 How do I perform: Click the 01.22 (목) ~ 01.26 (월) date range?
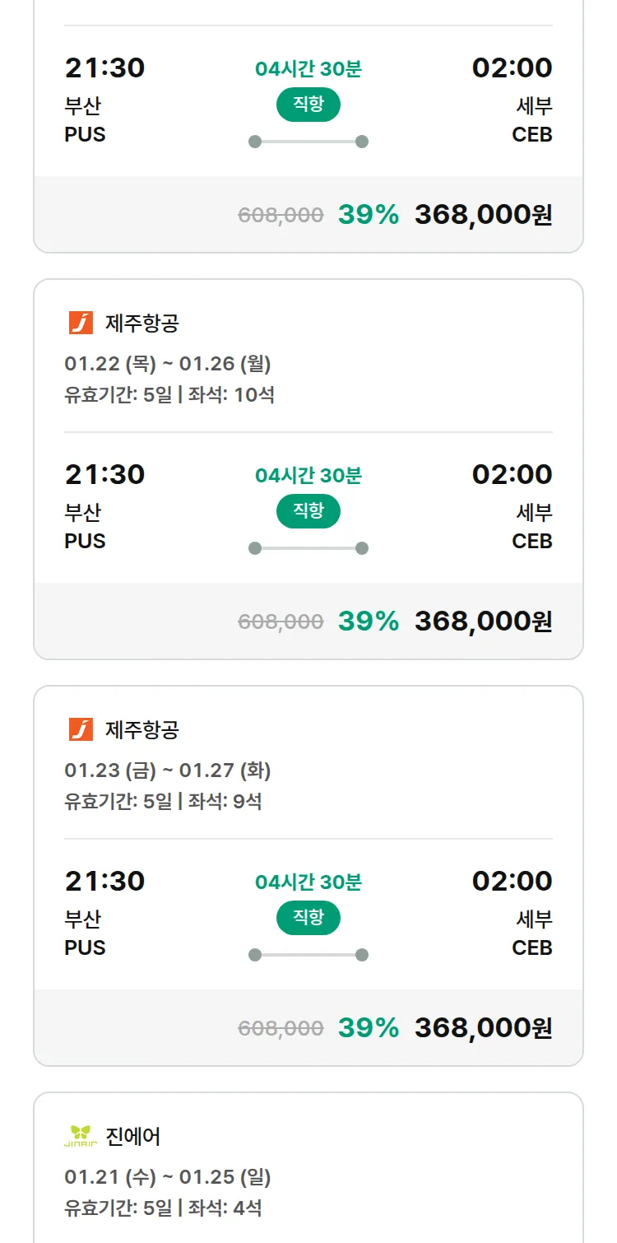[x=168, y=363]
